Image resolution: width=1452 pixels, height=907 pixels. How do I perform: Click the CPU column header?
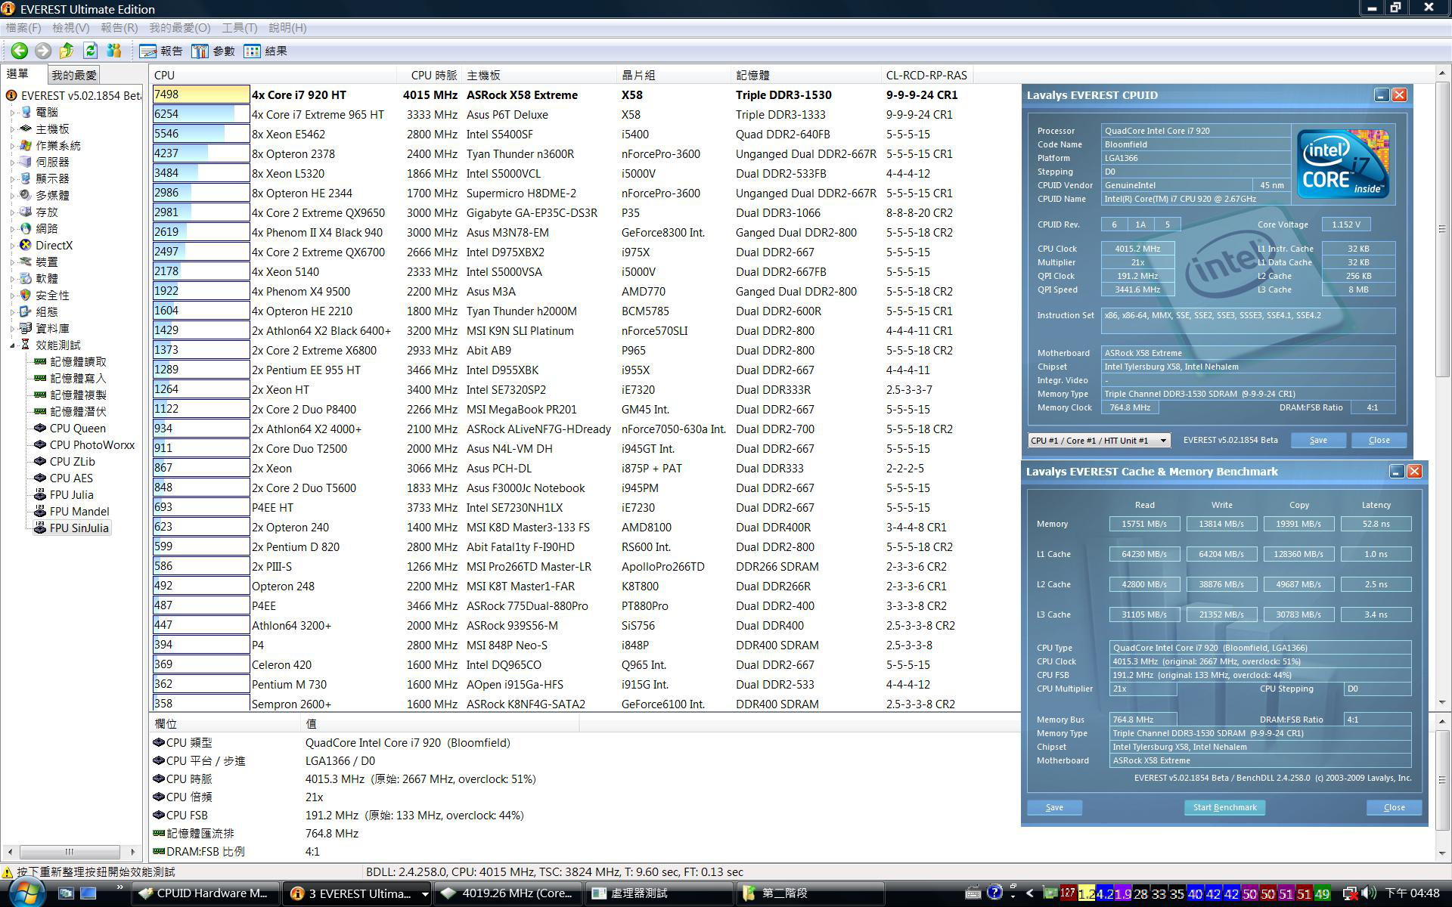[273, 75]
